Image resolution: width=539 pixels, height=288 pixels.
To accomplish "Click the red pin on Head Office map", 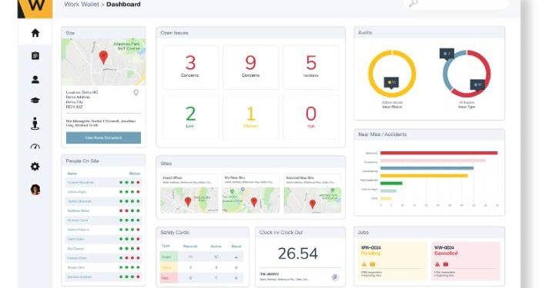I will click(x=188, y=201).
